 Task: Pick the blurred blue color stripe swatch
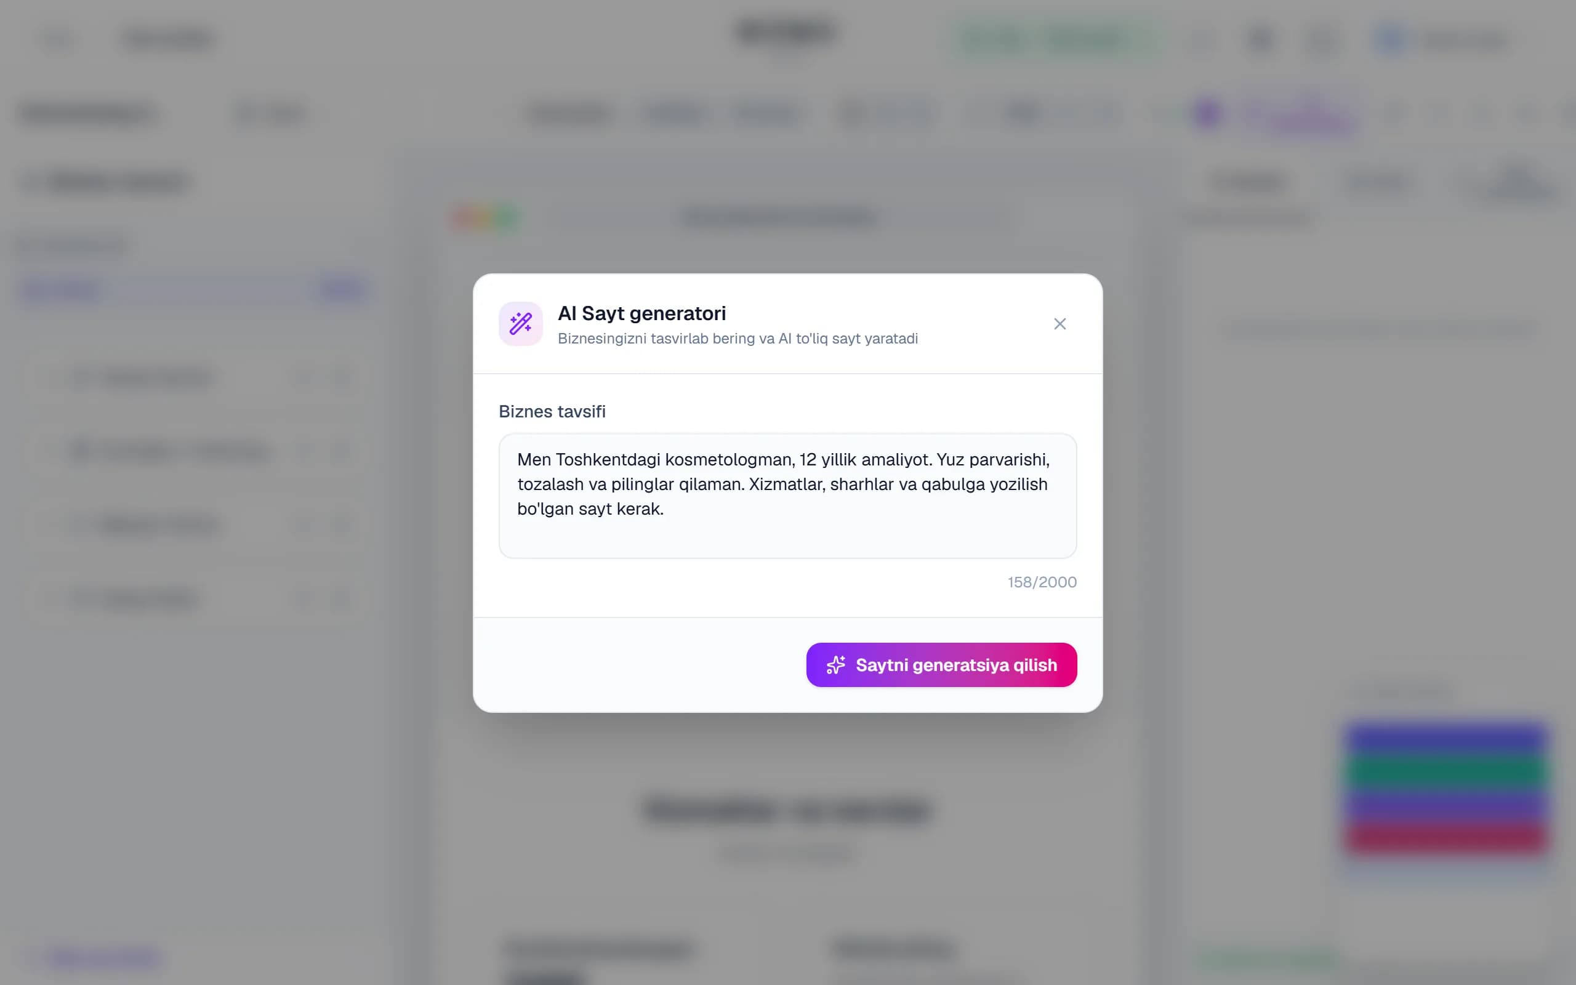[1445, 739]
